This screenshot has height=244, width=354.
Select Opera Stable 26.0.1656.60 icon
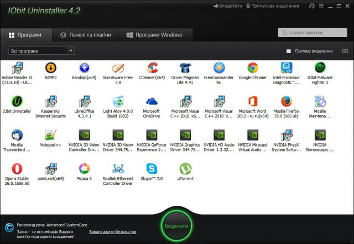pos(17,169)
